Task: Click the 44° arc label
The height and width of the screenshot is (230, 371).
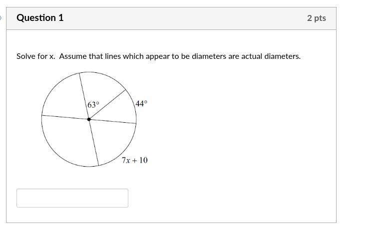Action: (x=141, y=104)
